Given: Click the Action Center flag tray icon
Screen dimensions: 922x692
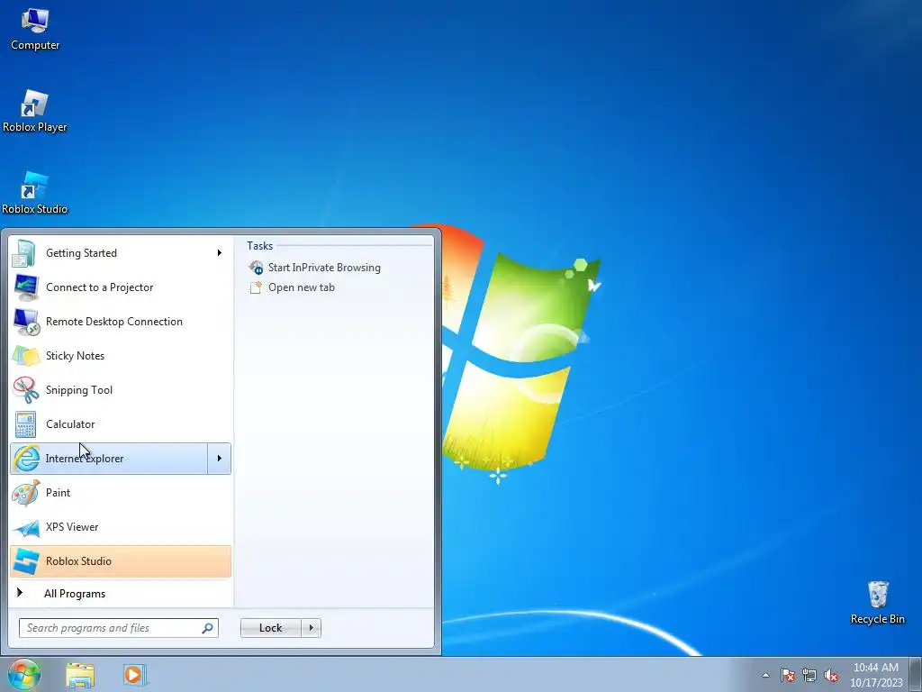Looking at the screenshot, I should click(788, 675).
